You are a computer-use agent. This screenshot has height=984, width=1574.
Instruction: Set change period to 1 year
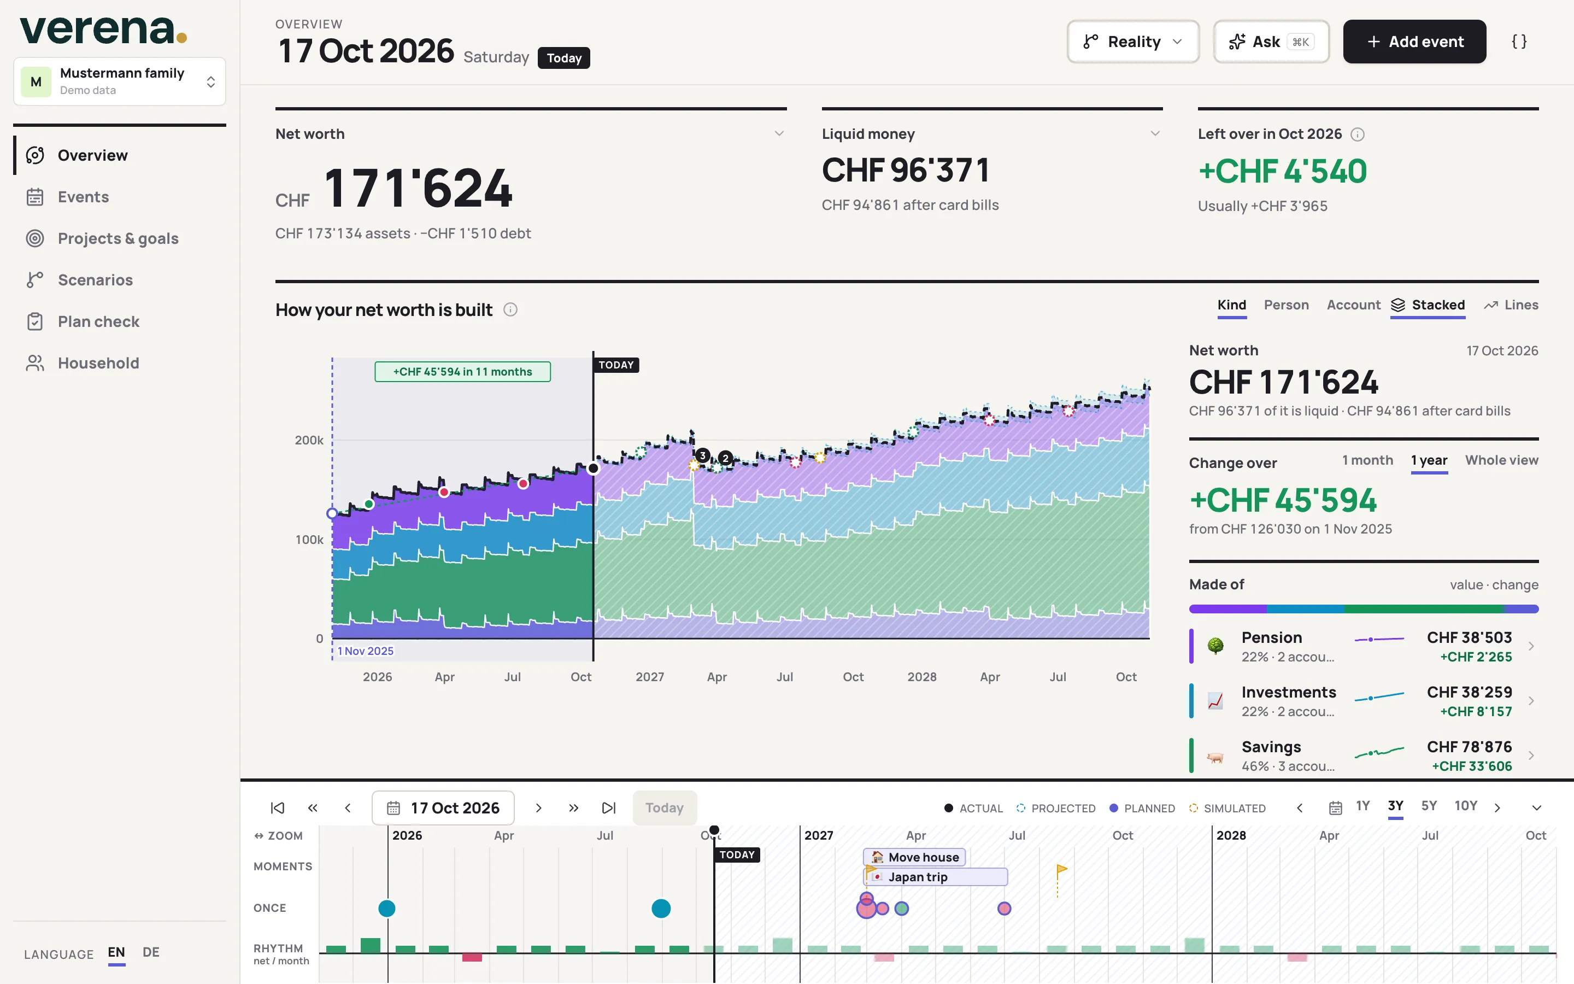click(1429, 461)
